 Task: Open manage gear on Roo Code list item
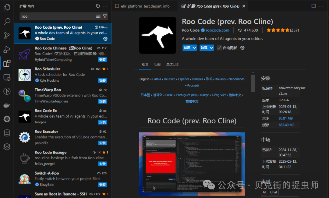105,39
